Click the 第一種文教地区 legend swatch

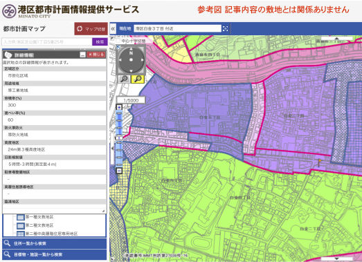(21, 217)
